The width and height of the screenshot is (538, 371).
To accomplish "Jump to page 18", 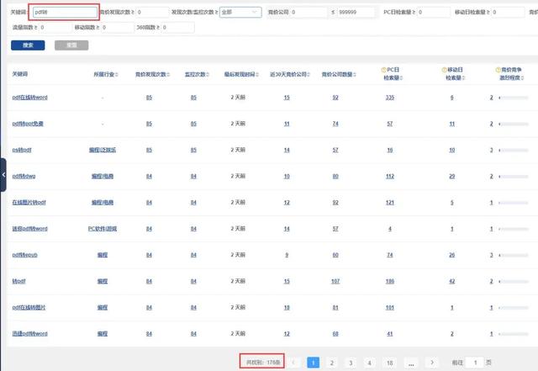I will [x=389, y=362].
